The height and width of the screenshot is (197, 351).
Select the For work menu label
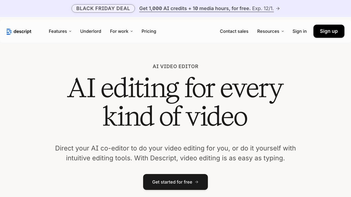[119, 31]
